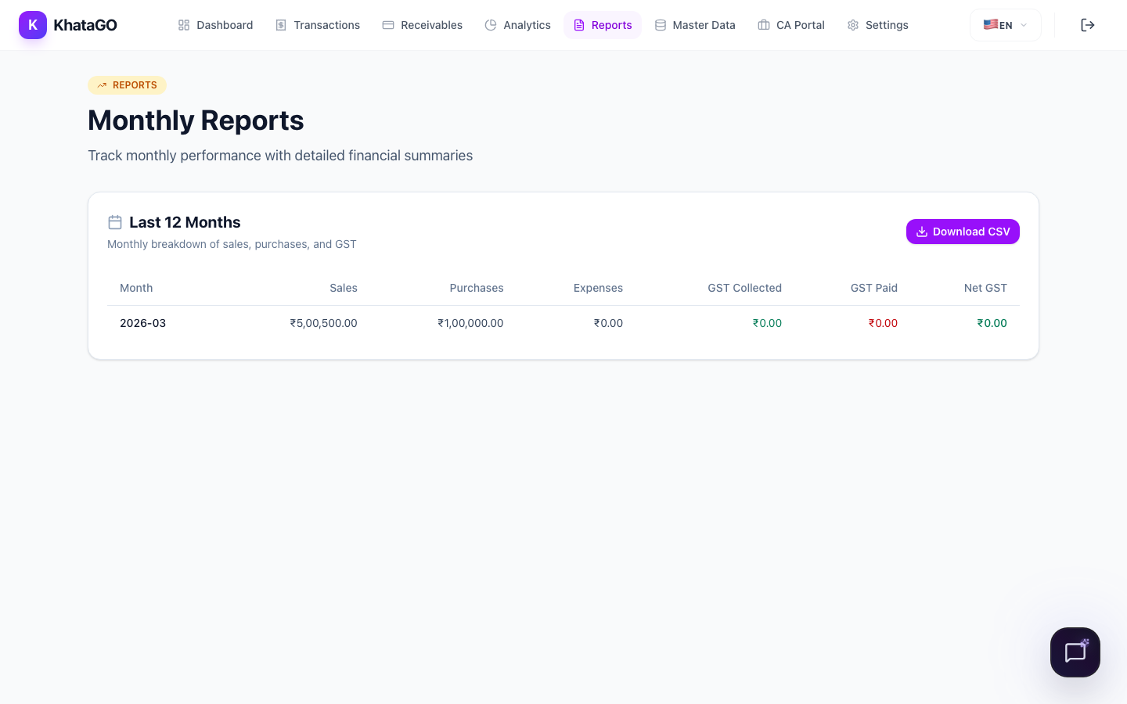Click the CA Portal briefcase icon
1127x704 pixels.
[764, 25]
